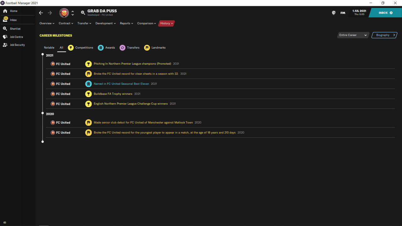The width and height of the screenshot is (402, 226).
Task: Click club badge beside Buildbase FA Trophy row
Action: (x=53, y=94)
